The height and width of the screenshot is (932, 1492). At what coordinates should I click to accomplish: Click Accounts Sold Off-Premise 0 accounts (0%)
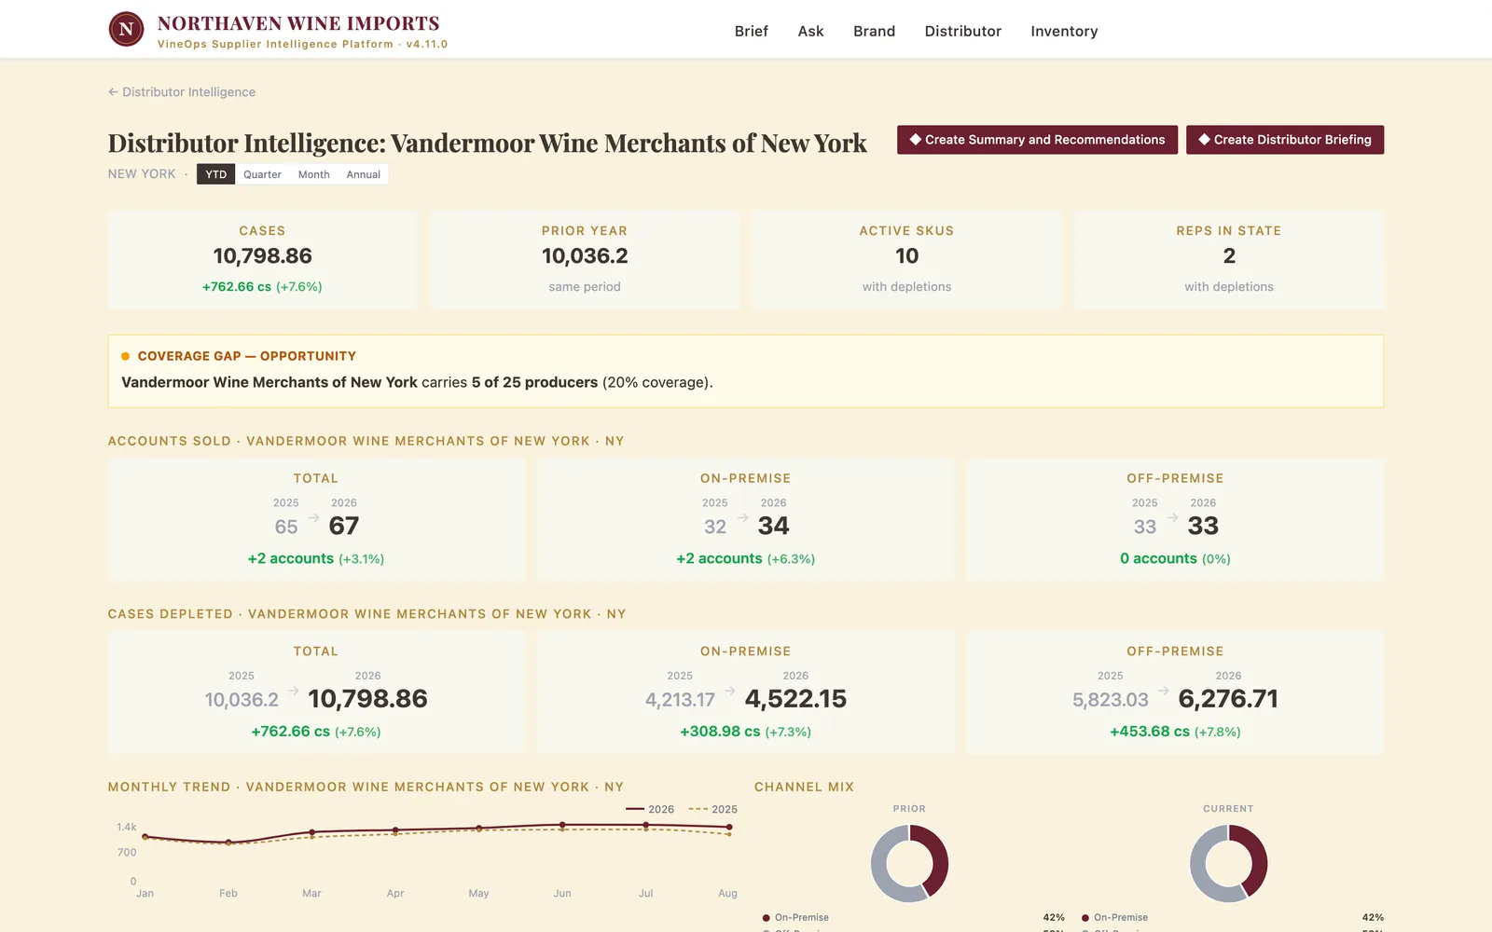click(1175, 558)
